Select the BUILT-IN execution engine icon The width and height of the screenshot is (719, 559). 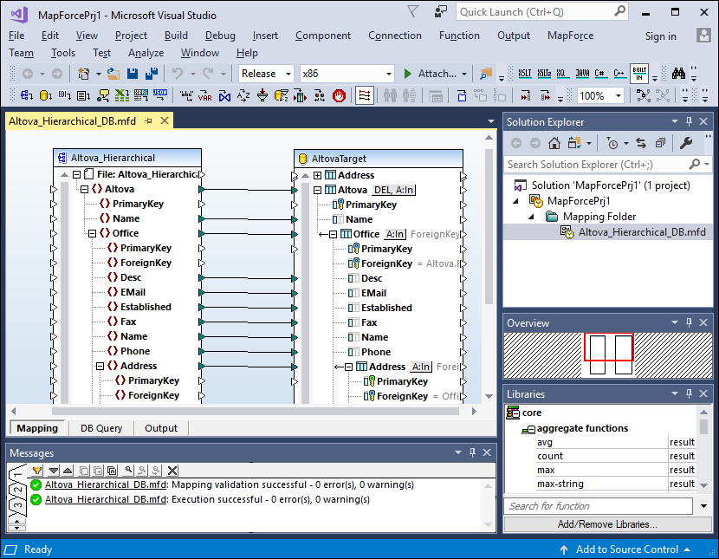tap(640, 74)
